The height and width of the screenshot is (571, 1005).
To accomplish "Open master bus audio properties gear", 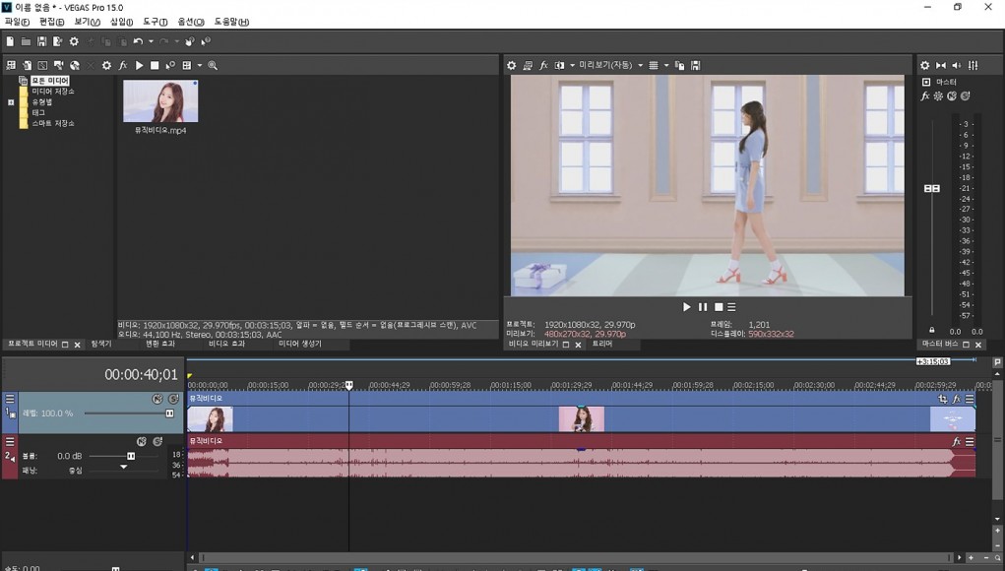I will tap(924, 65).
